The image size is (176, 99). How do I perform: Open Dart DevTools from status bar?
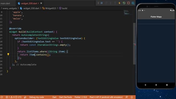65,97
